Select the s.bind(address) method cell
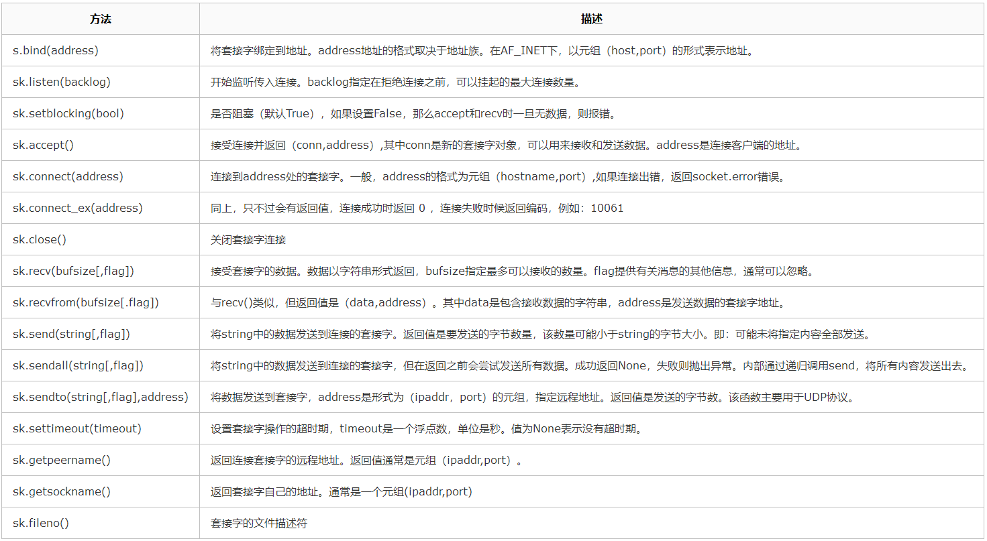 101,50
